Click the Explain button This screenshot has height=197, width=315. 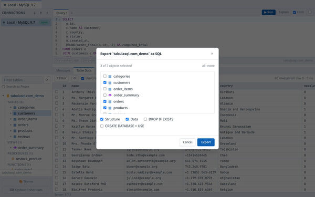(x=283, y=12)
